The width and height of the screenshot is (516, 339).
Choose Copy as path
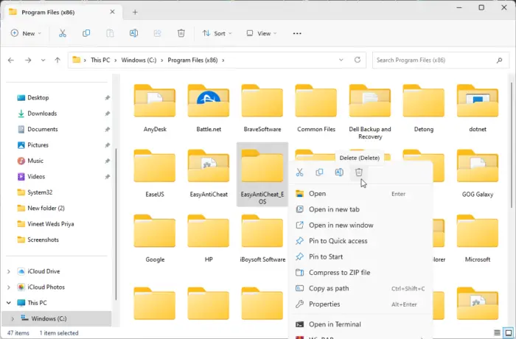[x=360, y=288]
